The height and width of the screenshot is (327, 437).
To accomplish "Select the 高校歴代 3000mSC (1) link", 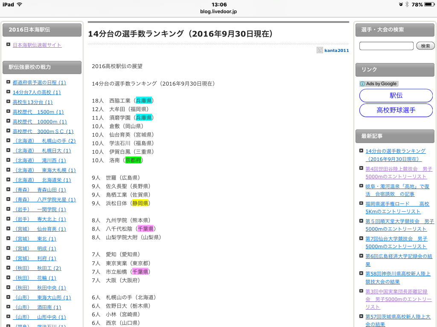I will tap(43, 131).
